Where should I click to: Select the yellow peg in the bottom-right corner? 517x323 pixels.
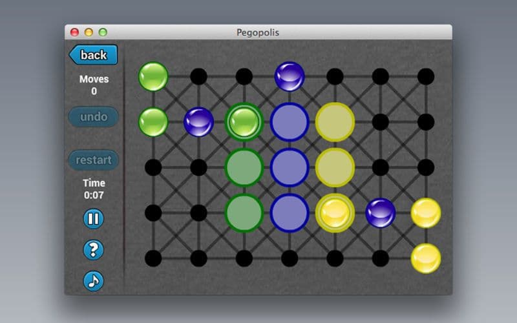(426, 258)
